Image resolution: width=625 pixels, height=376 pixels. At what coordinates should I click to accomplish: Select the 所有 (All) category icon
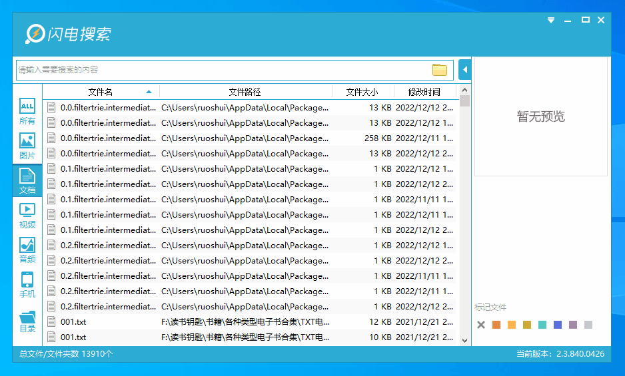point(27,112)
